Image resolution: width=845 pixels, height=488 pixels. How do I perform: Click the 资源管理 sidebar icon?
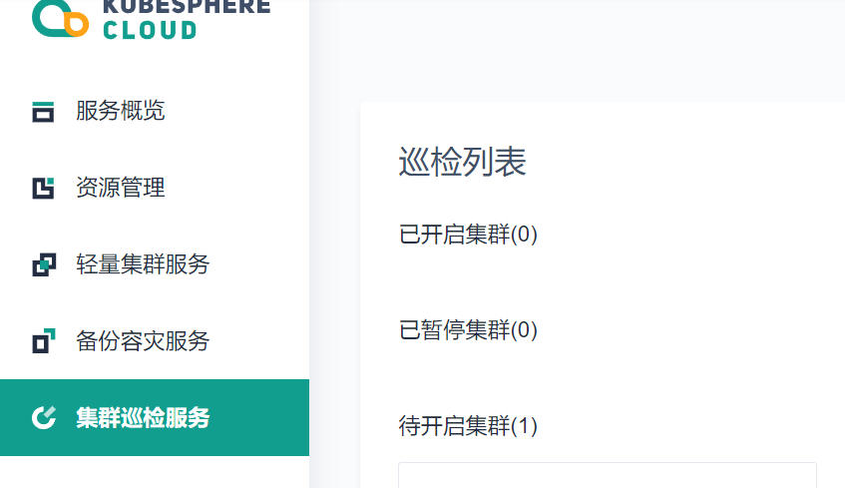tap(43, 189)
